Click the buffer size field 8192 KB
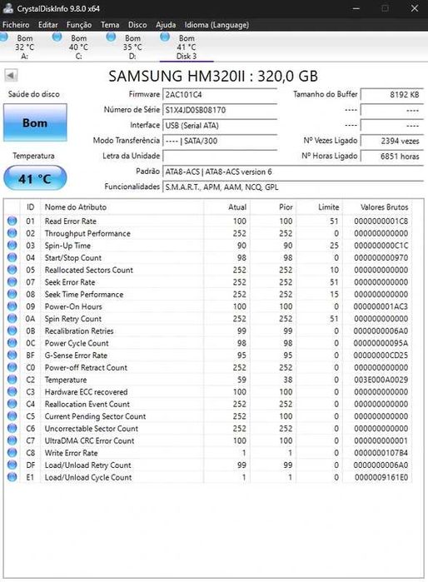The height and width of the screenshot is (582, 428). click(392, 94)
